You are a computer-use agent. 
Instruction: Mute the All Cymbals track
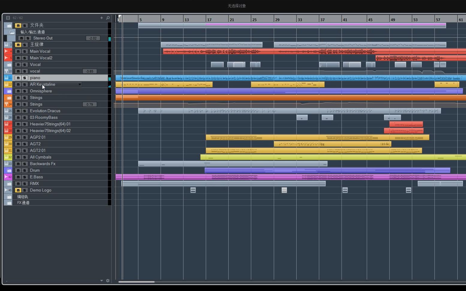tap(18, 157)
